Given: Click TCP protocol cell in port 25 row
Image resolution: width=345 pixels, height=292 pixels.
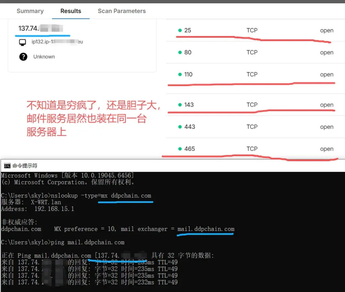Looking at the screenshot, I should [252, 30].
